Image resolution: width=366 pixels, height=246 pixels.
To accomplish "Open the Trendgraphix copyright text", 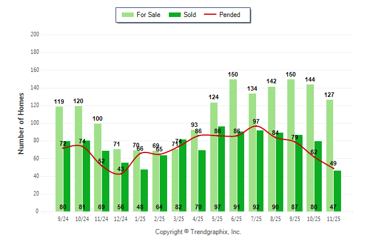I will click(x=198, y=232).
